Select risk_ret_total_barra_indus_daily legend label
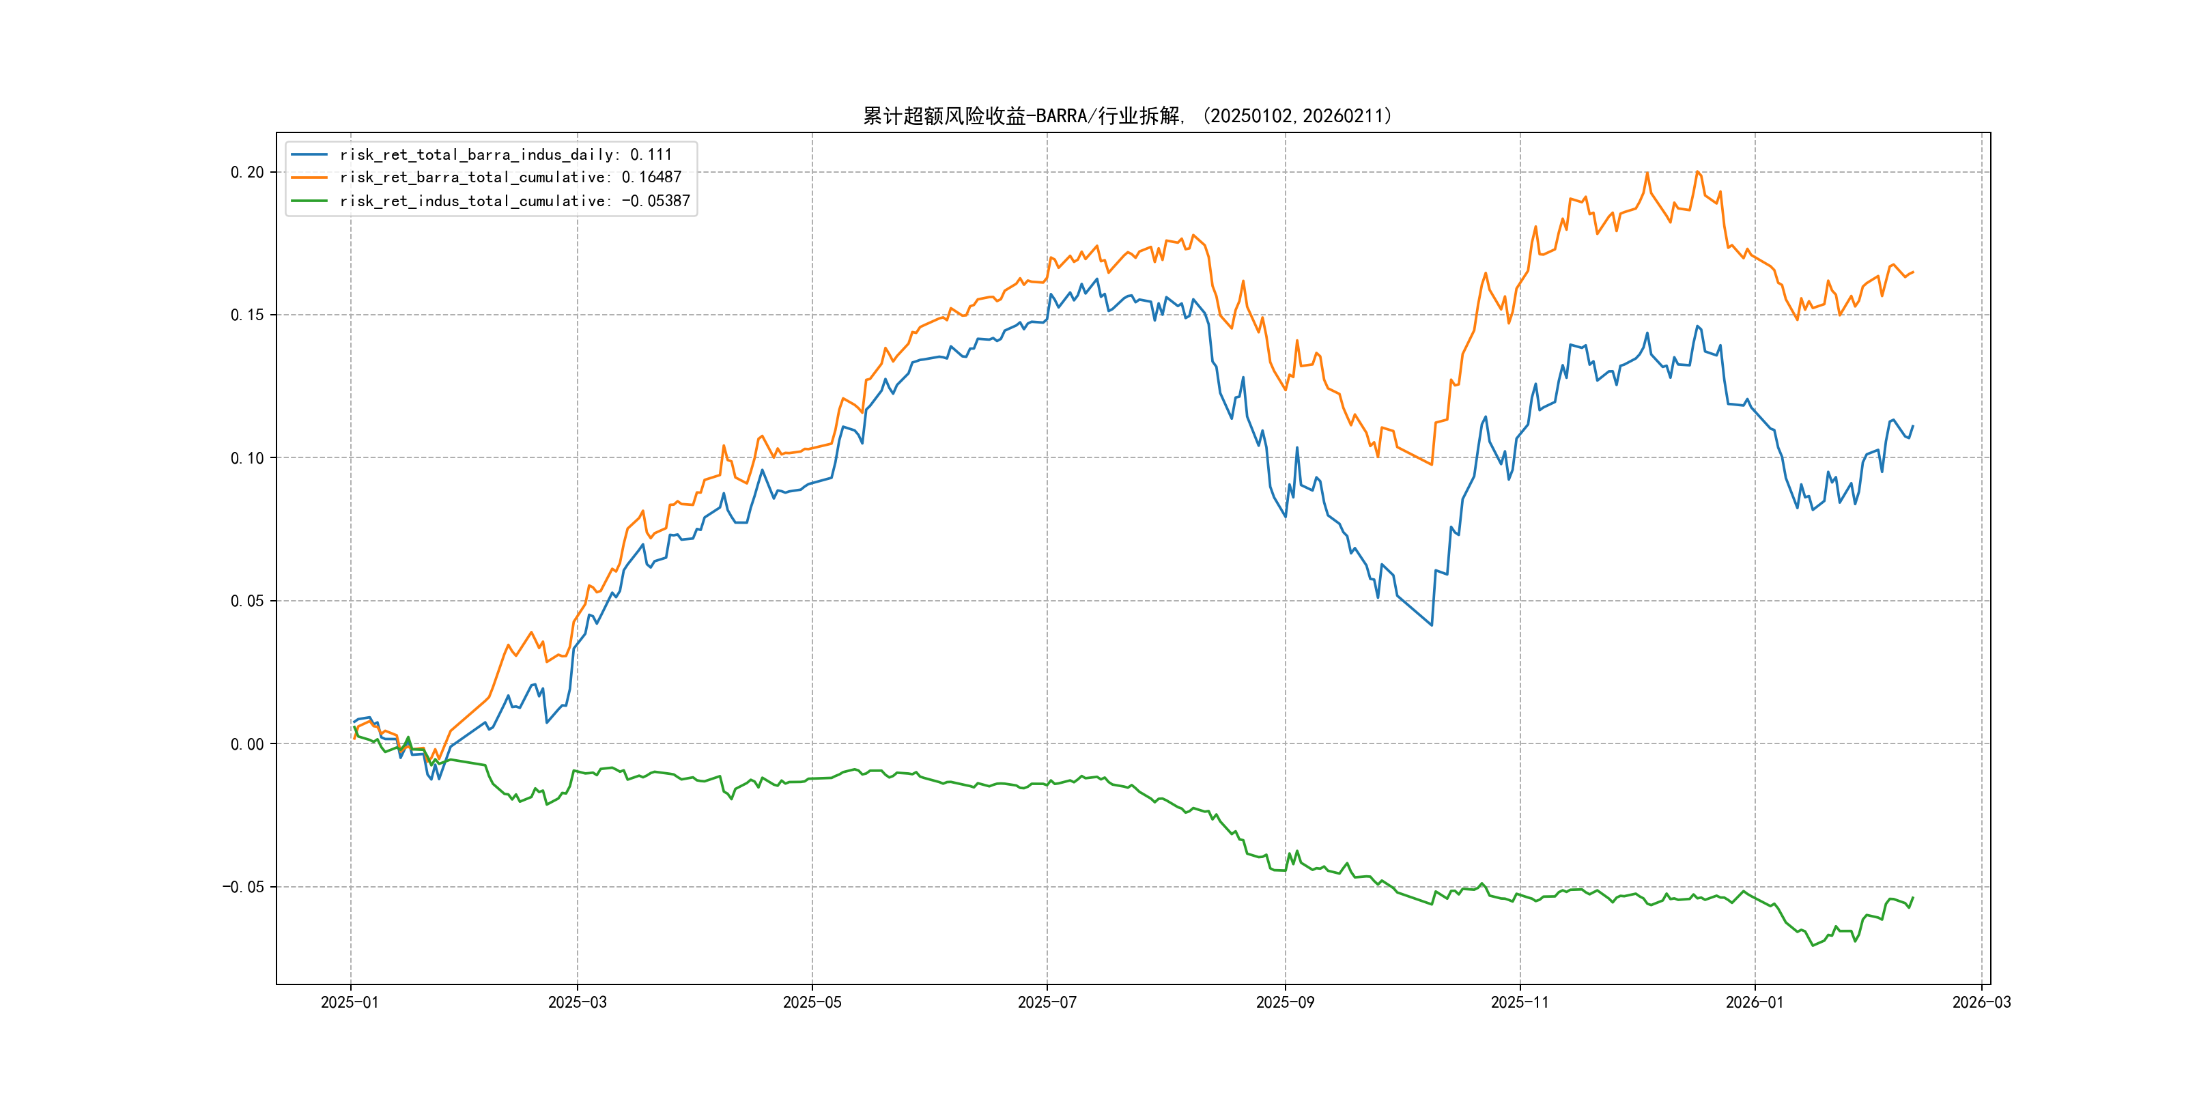Screen dimensions: 2212x1106 click(x=505, y=154)
